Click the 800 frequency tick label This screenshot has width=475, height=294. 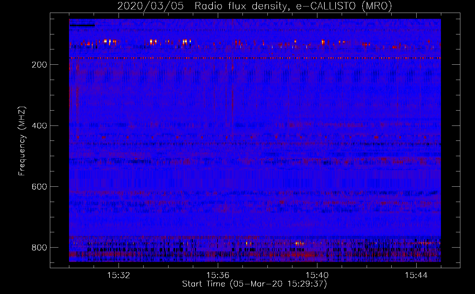coord(39,248)
